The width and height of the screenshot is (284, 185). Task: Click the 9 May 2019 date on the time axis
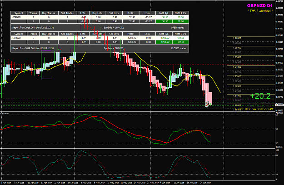[99, 183]
